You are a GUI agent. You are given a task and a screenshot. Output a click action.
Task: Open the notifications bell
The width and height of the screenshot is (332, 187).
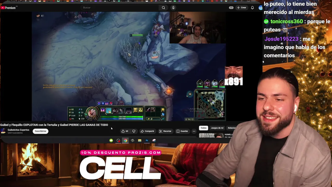(x=252, y=8)
